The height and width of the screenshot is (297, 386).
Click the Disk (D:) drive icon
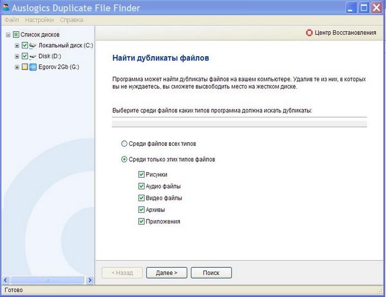pyautogui.click(x=33, y=57)
